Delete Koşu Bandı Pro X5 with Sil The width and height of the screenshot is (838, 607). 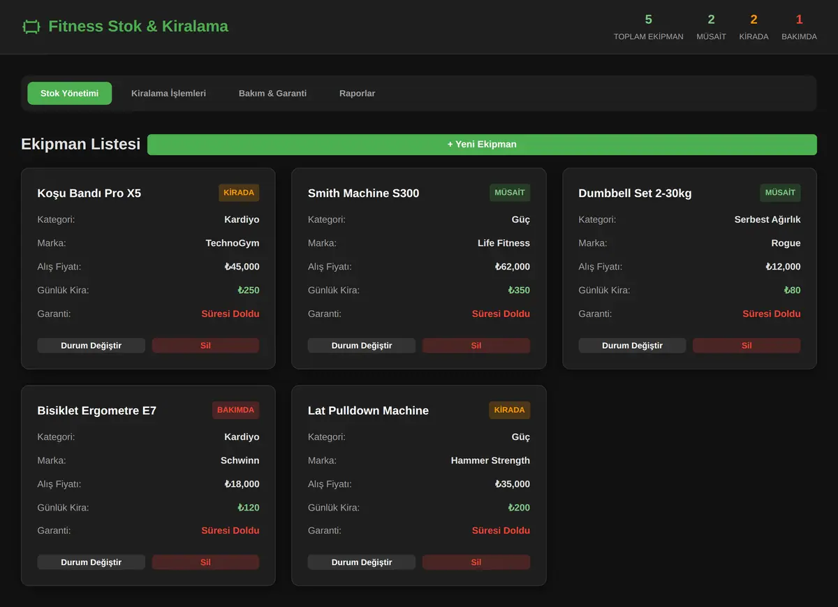[205, 346]
